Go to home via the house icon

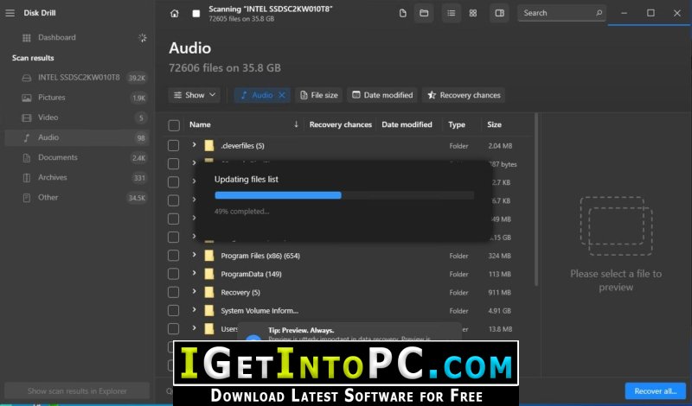coord(175,13)
